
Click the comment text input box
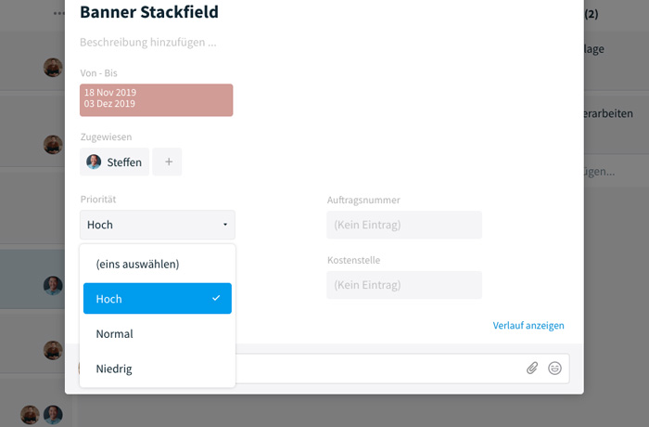378,369
